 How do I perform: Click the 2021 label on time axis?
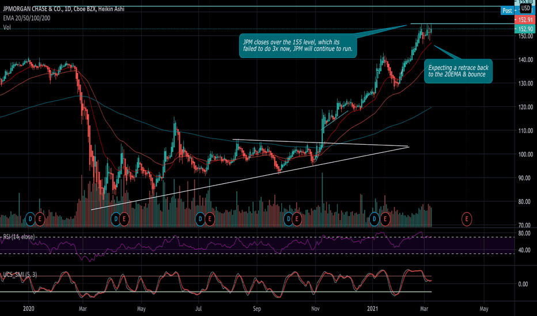point(373,309)
